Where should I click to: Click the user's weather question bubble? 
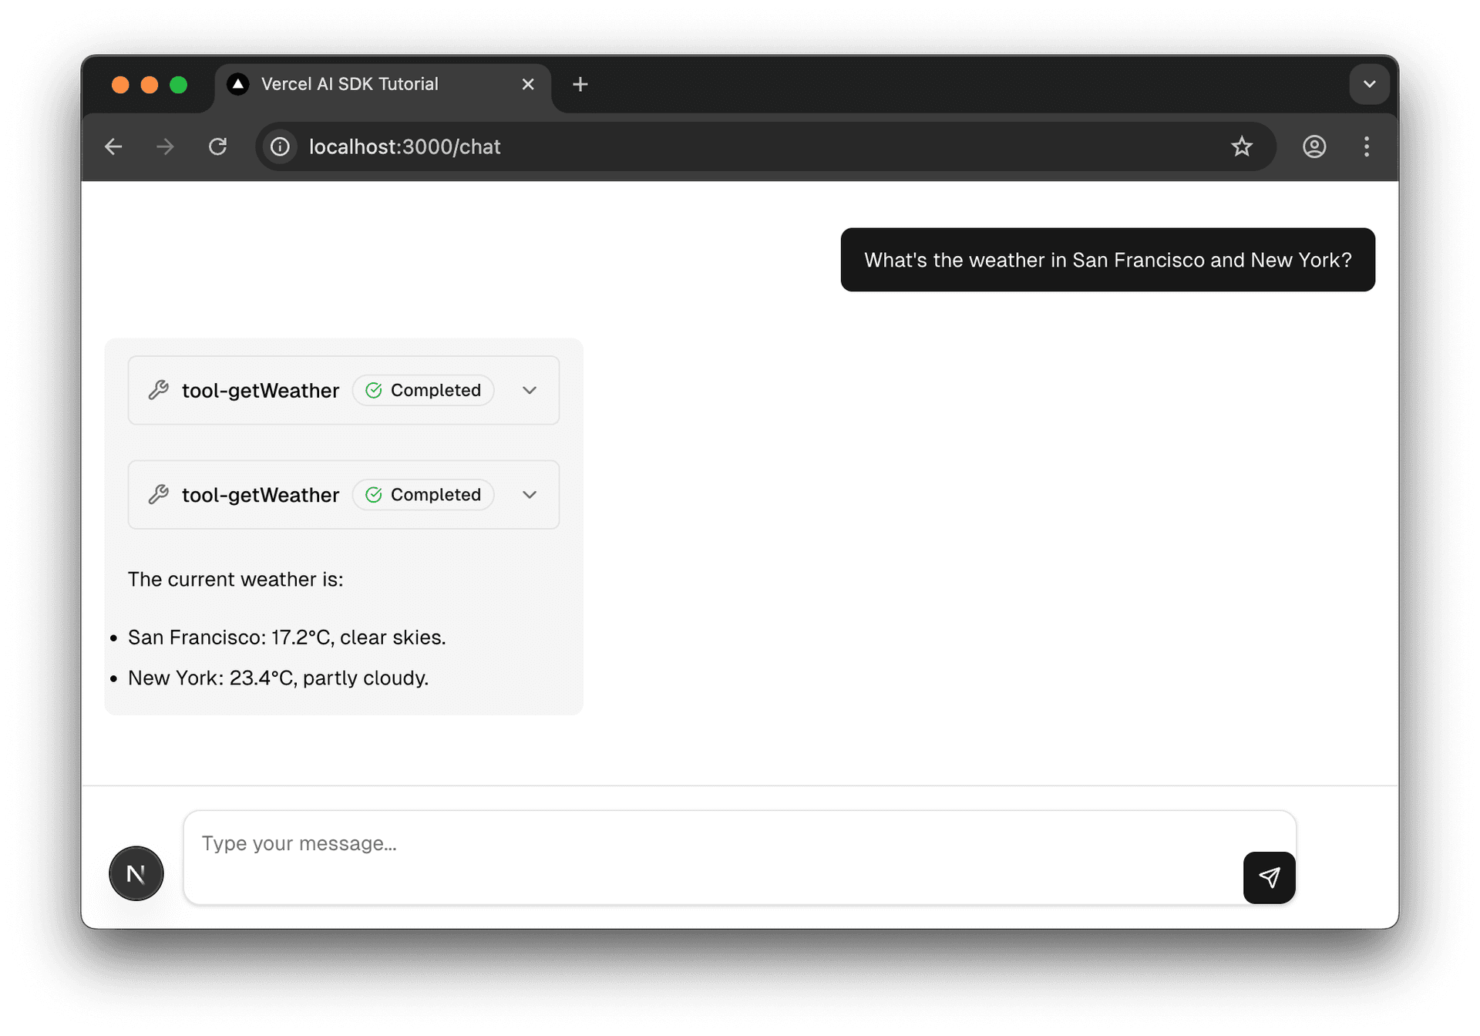(x=1107, y=260)
